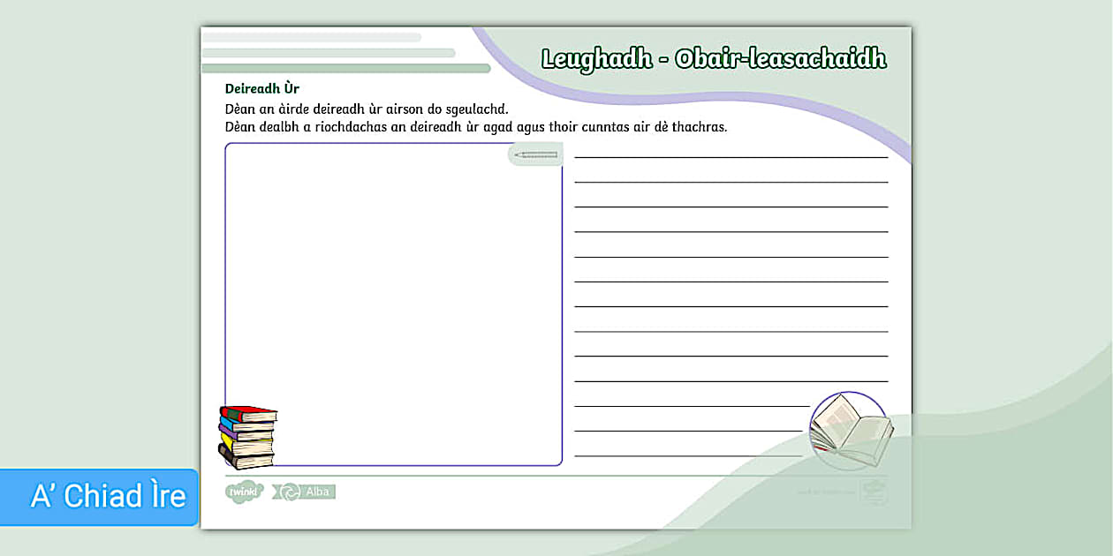Click the stacked books illustration
This screenshot has width=1113, height=556.
[247, 437]
